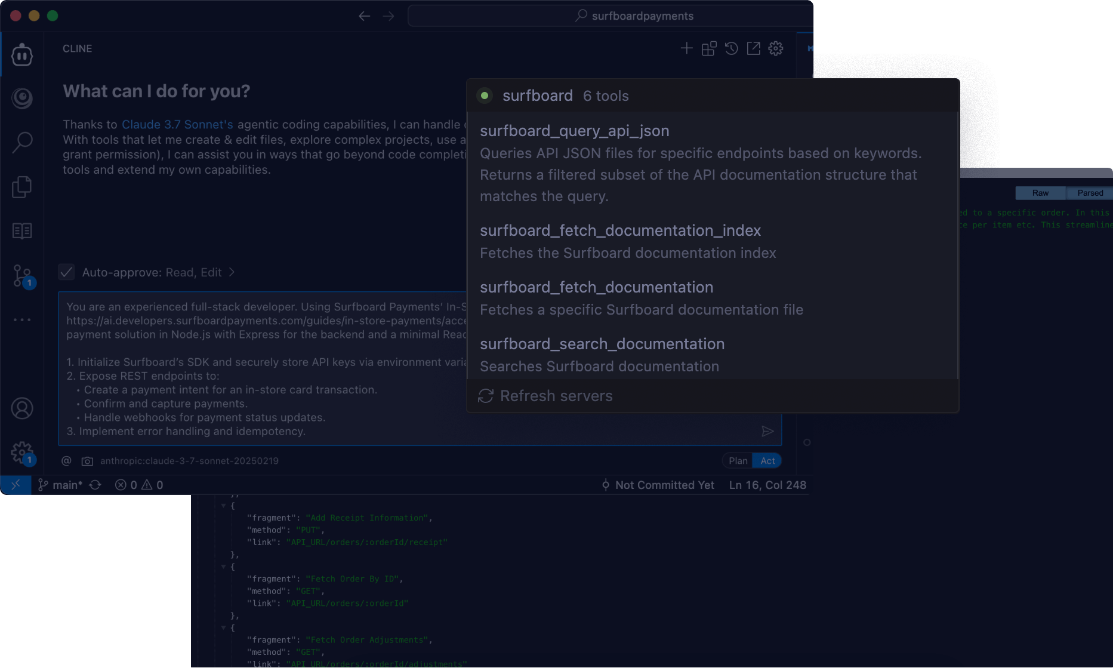1113x671 pixels.
Task: Click the surfboard server green status dot
Action: [485, 96]
